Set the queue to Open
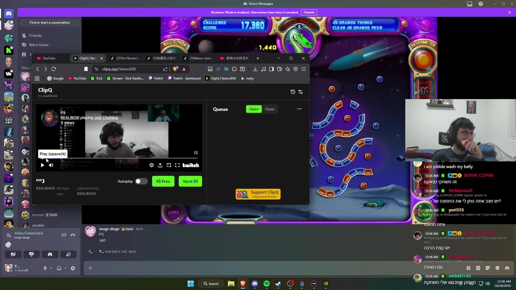Screen dimensions: 516x290 [254, 109]
